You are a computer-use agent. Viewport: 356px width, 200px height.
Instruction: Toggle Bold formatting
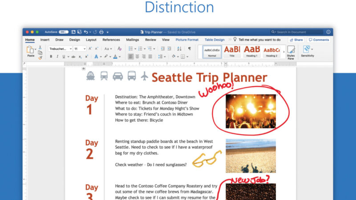51,56
